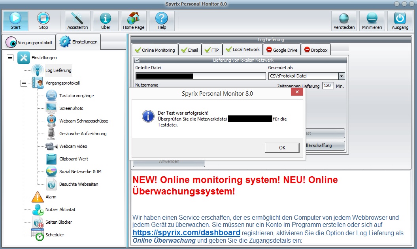Click the Erschaffung button

325,145
